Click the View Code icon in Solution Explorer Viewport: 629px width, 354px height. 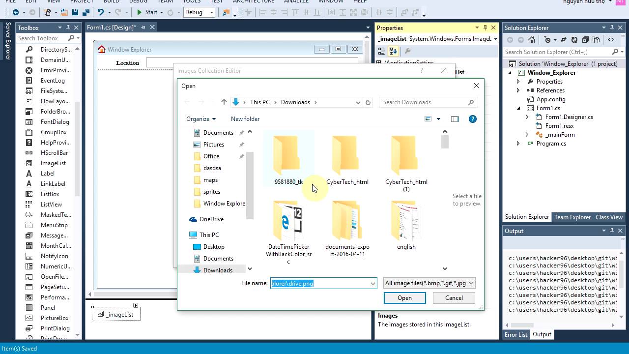611,40
